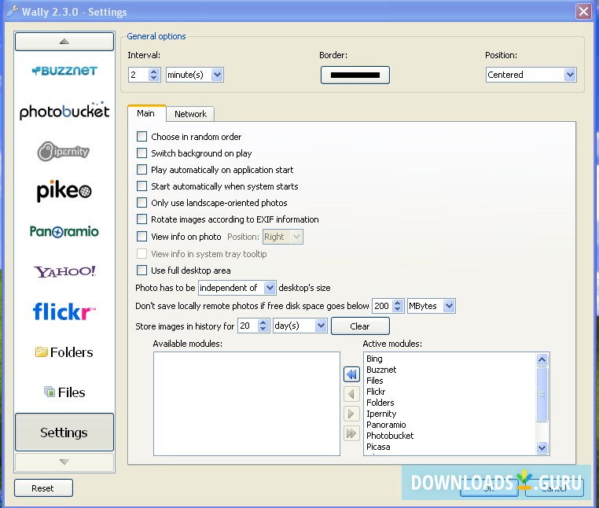The image size is (599, 508).
Task: Click the history duration field
Action: tap(248, 326)
